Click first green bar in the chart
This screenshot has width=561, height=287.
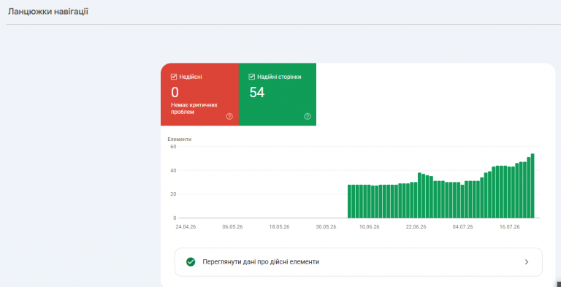click(350, 202)
